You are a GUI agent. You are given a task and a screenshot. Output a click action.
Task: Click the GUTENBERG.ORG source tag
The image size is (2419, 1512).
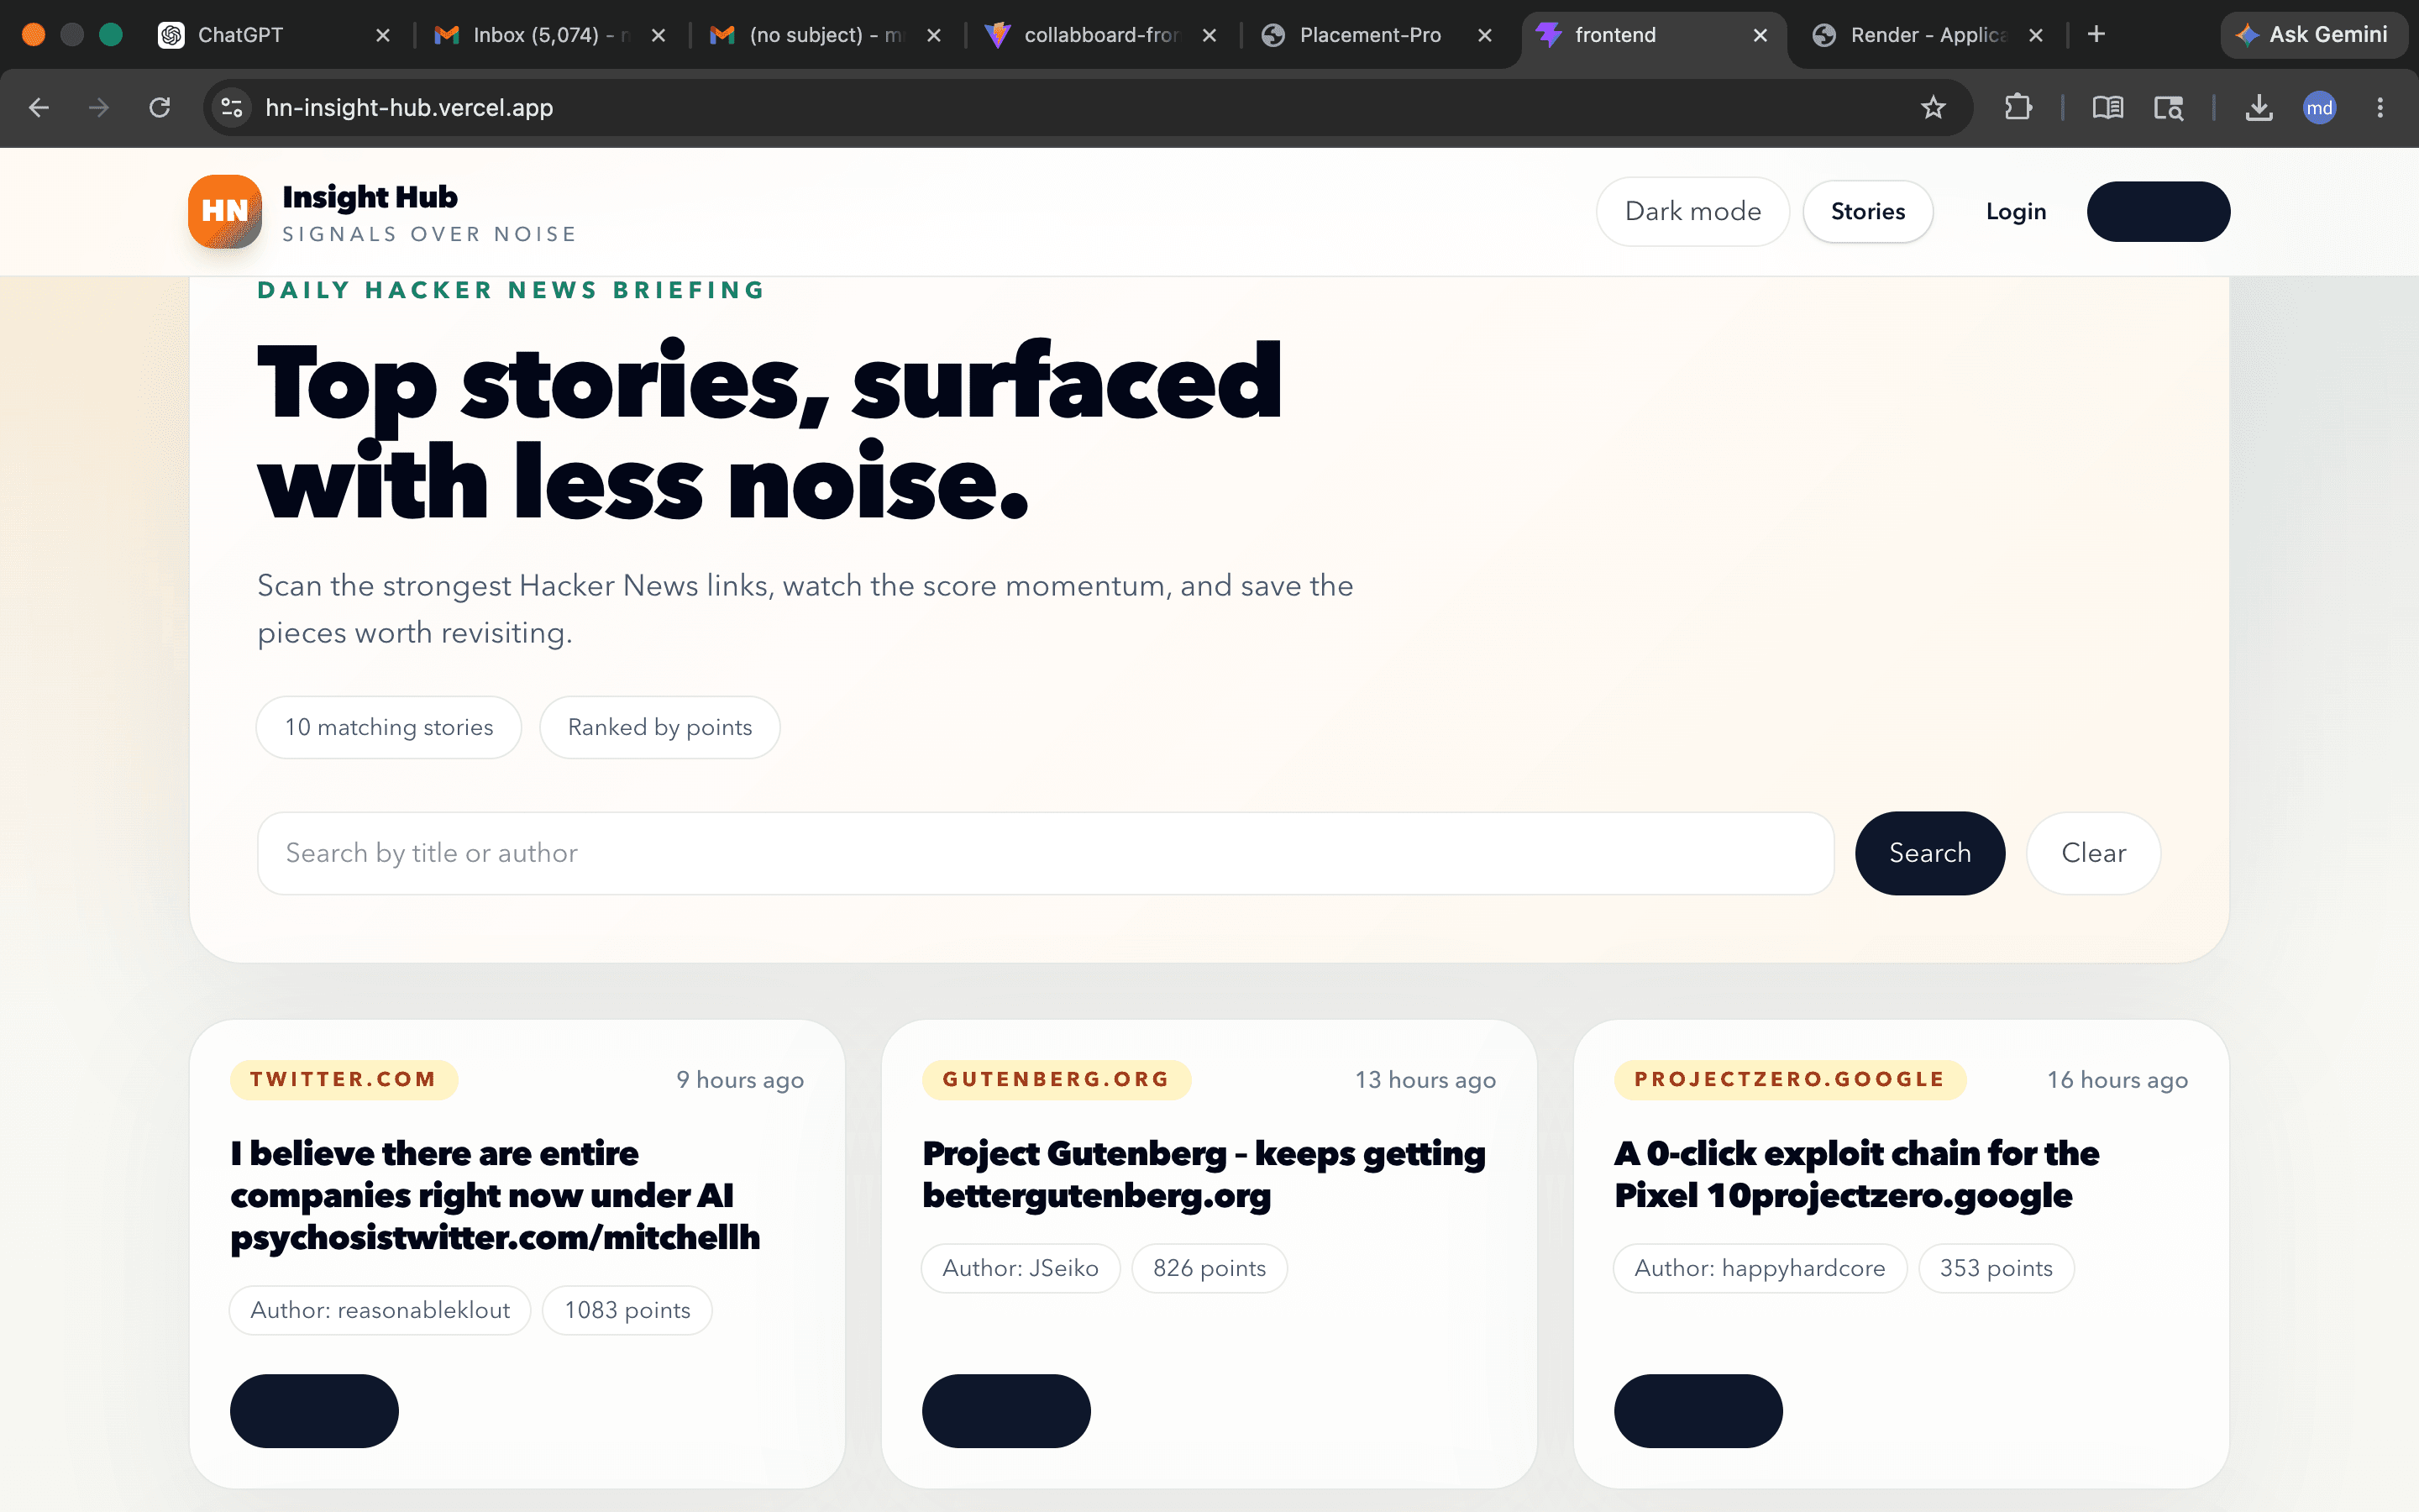pyautogui.click(x=1057, y=1079)
